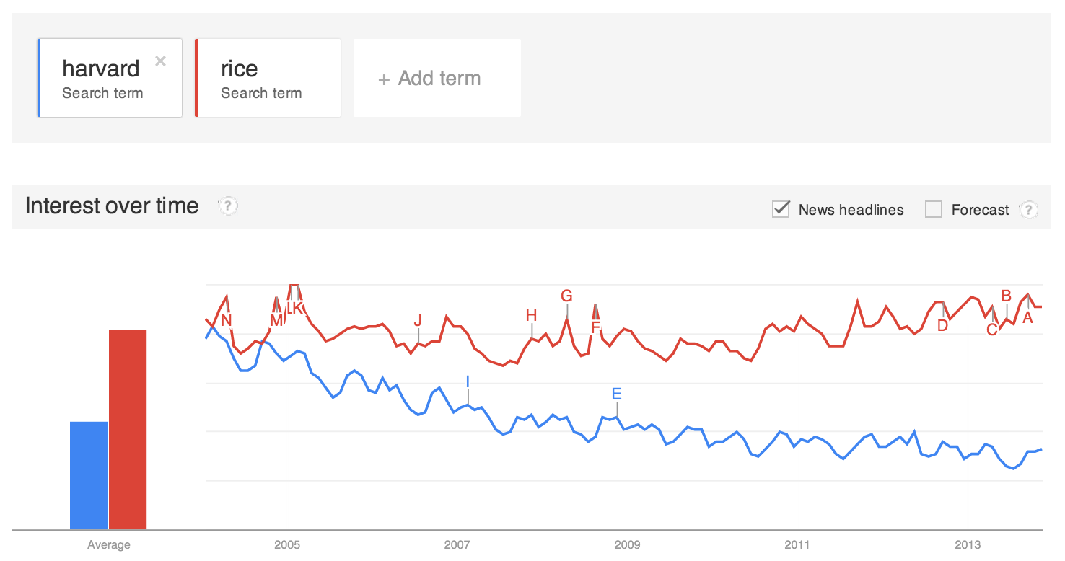Click blue news marker E
Viewport: 1065px width, 561px height.
pos(616,394)
